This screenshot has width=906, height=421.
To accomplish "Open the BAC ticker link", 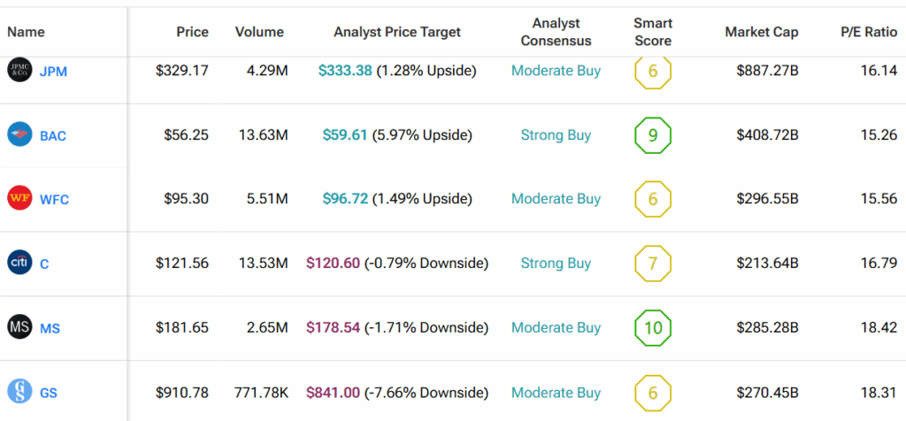I will (53, 136).
